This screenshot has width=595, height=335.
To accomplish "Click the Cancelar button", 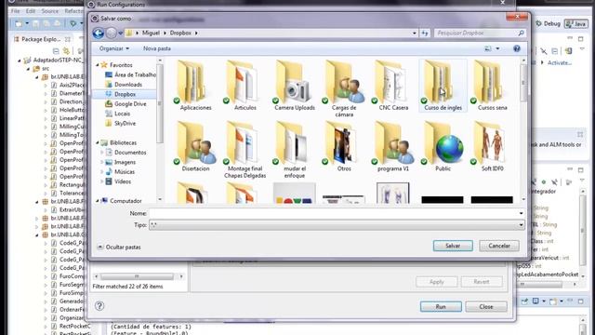I will point(499,246).
